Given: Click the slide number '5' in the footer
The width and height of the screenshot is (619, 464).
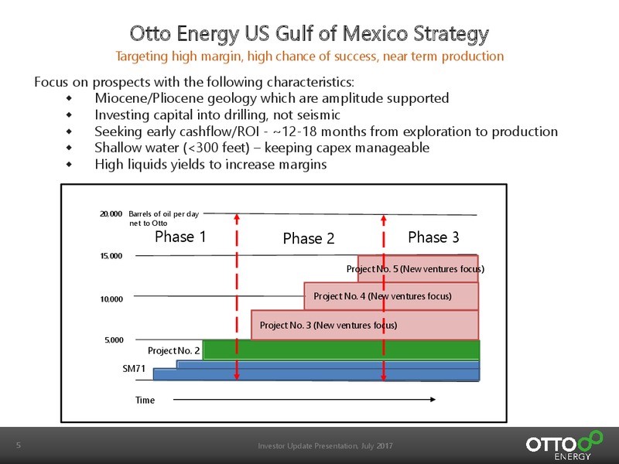Looking at the screenshot, I should [x=18, y=445].
